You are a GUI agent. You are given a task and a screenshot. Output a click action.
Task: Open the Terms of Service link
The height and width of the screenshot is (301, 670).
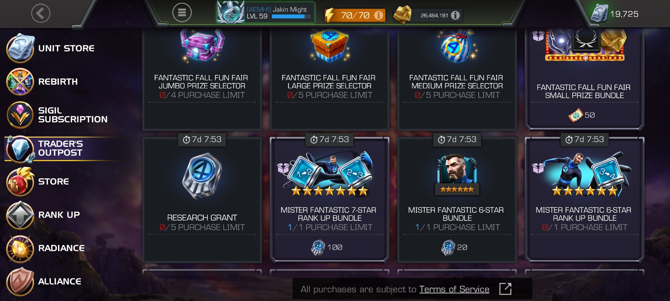click(454, 289)
